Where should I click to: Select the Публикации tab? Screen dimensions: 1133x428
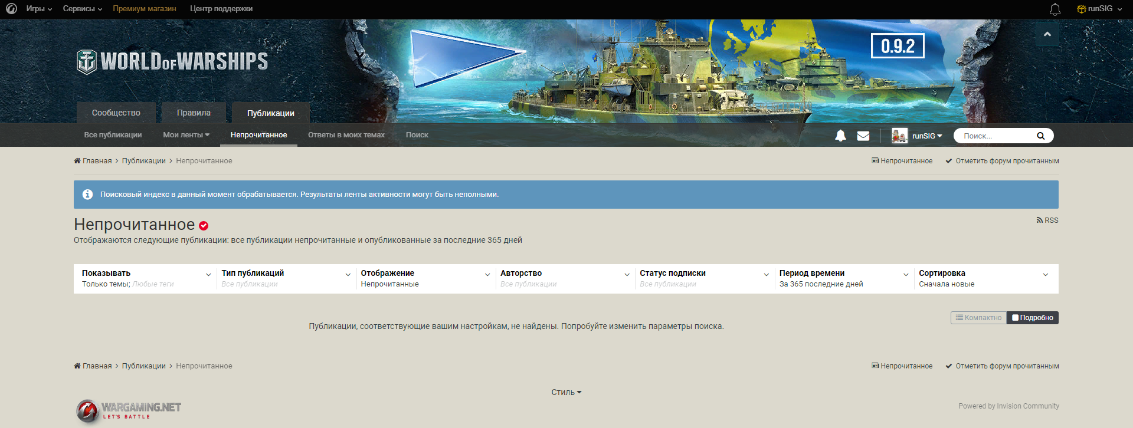[270, 113]
